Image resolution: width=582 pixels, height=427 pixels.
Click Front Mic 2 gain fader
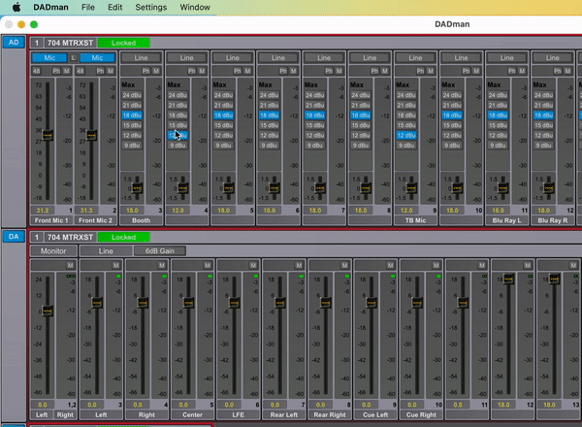point(91,135)
